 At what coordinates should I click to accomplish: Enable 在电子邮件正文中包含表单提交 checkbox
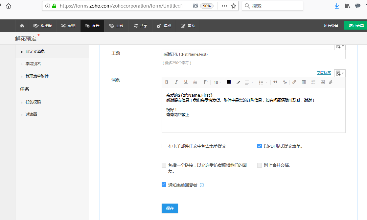tap(164, 146)
